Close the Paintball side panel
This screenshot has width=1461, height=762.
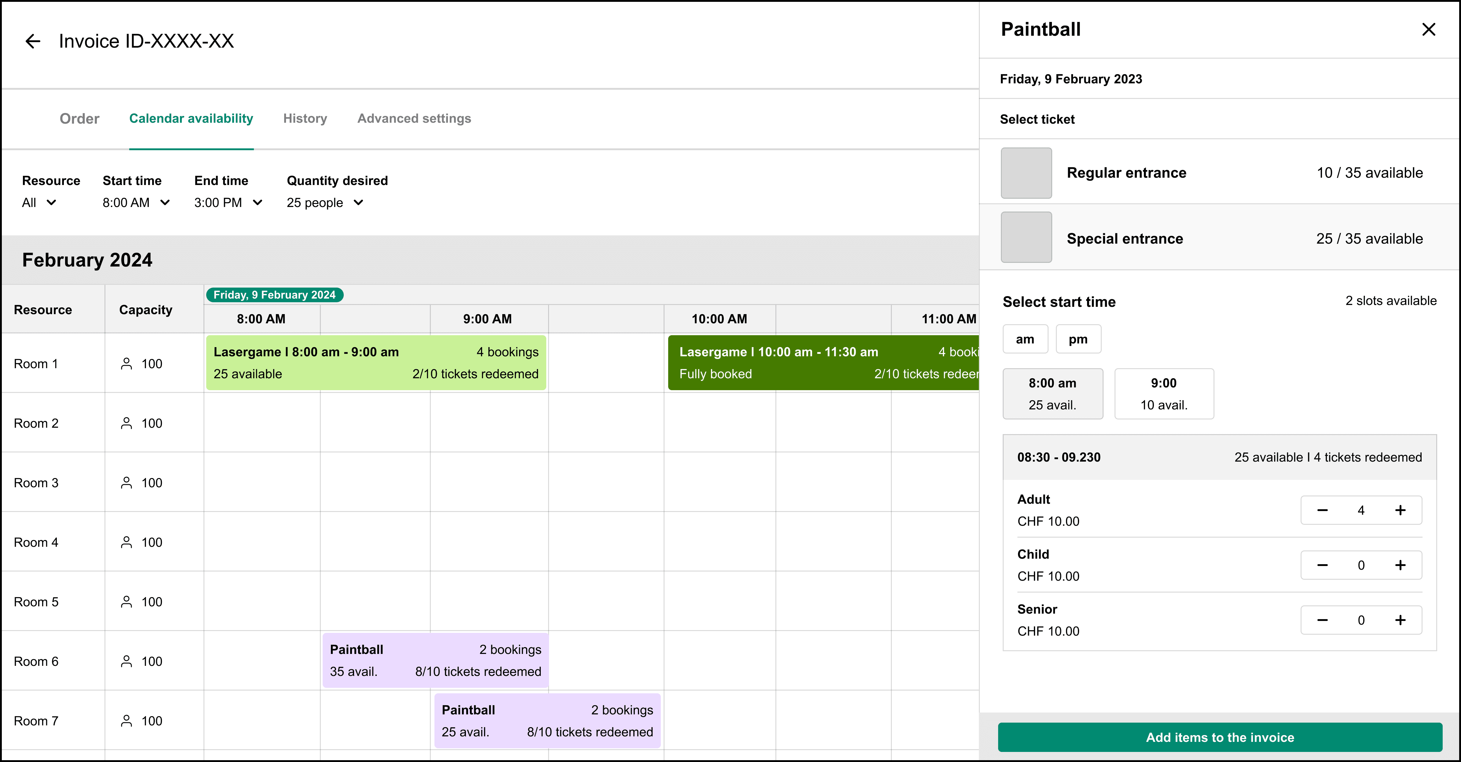pyautogui.click(x=1429, y=29)
